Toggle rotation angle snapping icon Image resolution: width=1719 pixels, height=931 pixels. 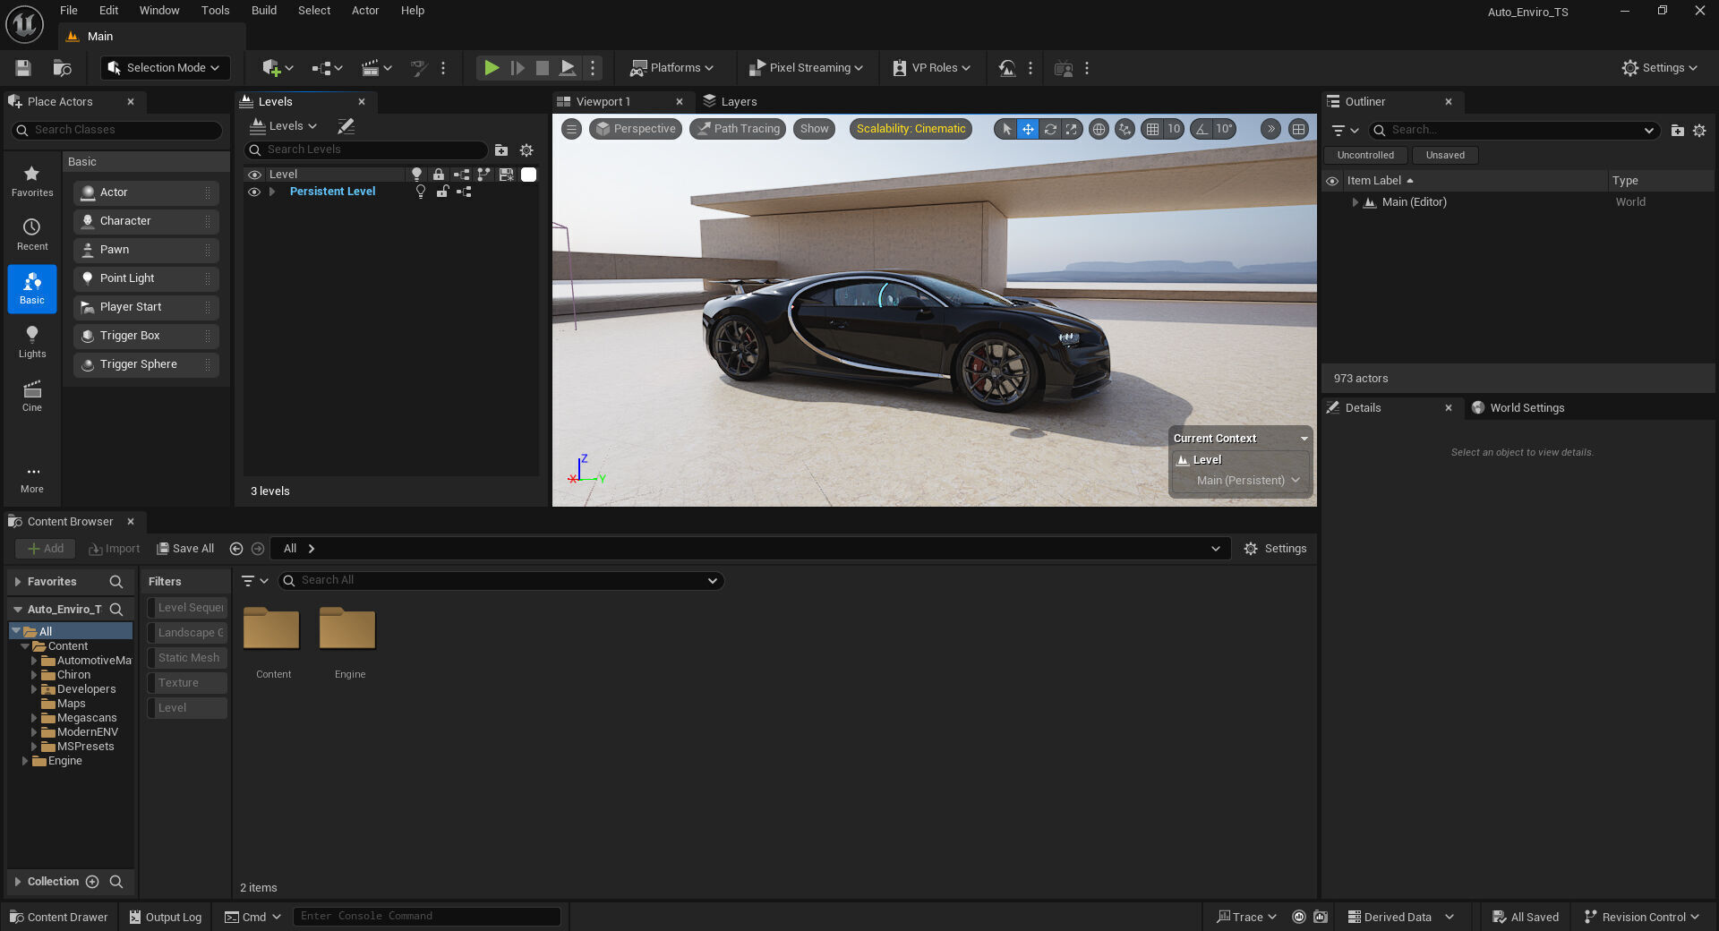[1202, 129]
